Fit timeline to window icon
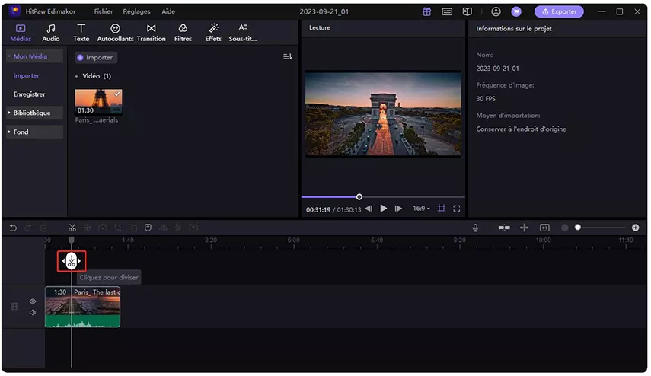Viewport: 651px width, 376px height. 544,228
